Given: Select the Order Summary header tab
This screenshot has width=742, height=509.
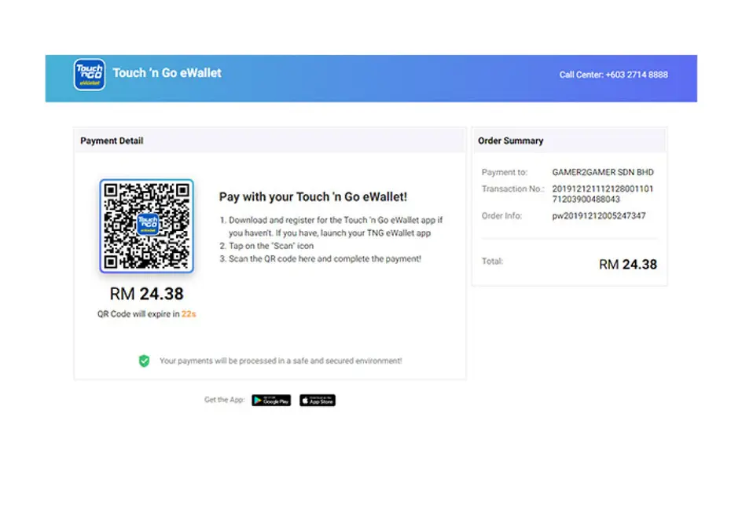Looking at the screenshot, I should [x=509, y=141].
